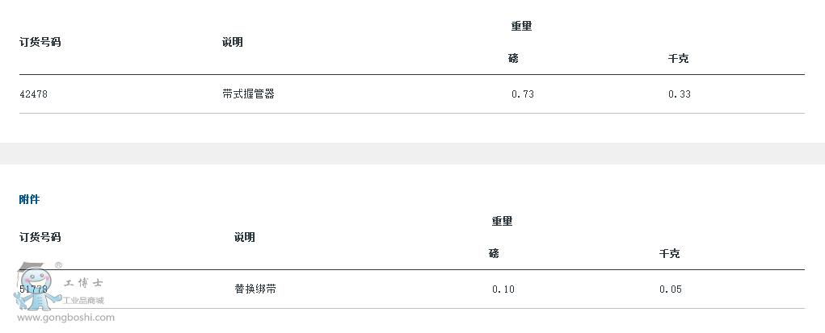Click the accessories 说明 column header
This screenshot has height=333, width=825.
point(244,237)
